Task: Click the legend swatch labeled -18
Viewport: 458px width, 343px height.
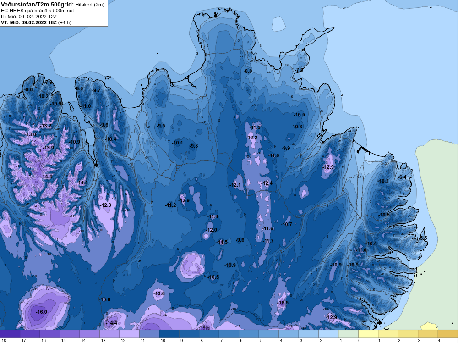Action: (x=10, y=334)
